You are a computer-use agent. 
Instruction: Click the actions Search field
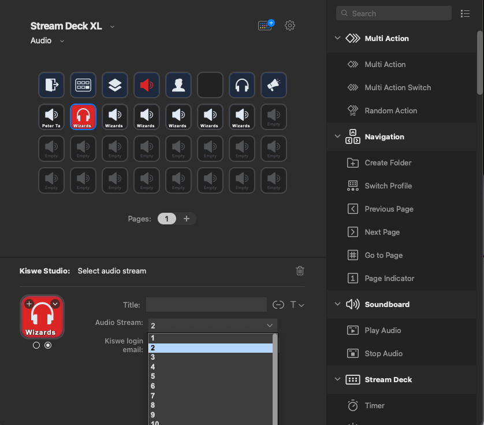[x=393, y=13]
